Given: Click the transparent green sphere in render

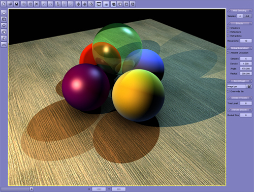Looking at the screenshot, I should pyautogui.click(x=117, y=49).
